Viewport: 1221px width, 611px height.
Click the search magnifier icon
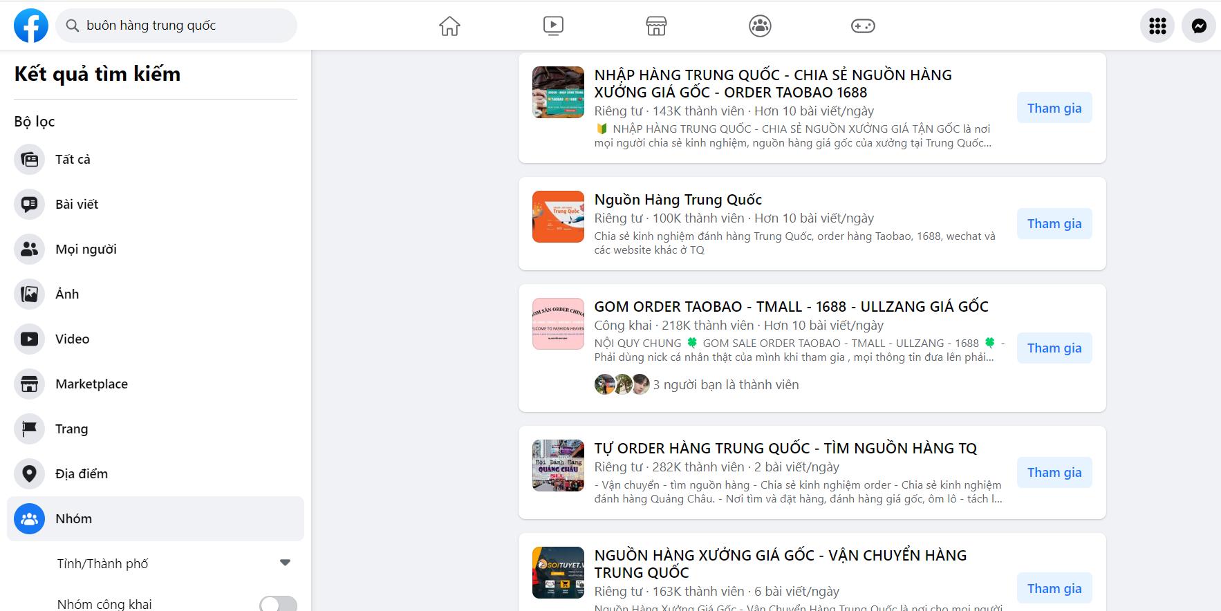tap(72, 26)
